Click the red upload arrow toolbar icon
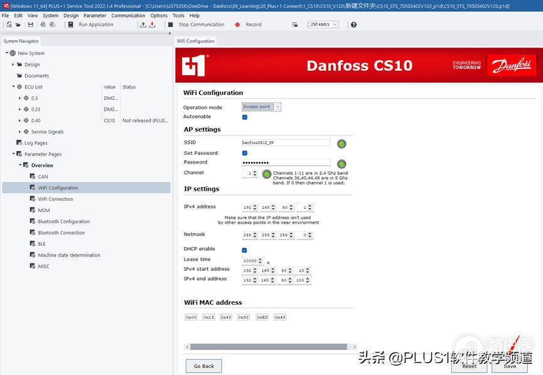Image resolution: width=543 pixels, height=375 pixels. coord(152,24)
